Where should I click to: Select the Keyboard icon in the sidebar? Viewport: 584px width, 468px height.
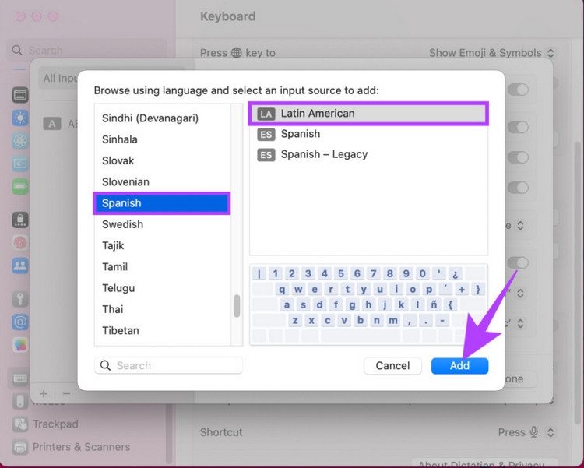point(20,378)
